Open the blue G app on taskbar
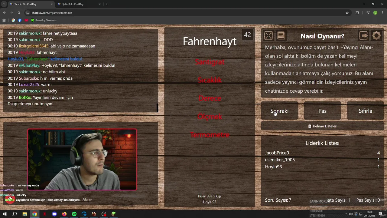The height and width of the screenshot is (218, 387). pos(84,214)
